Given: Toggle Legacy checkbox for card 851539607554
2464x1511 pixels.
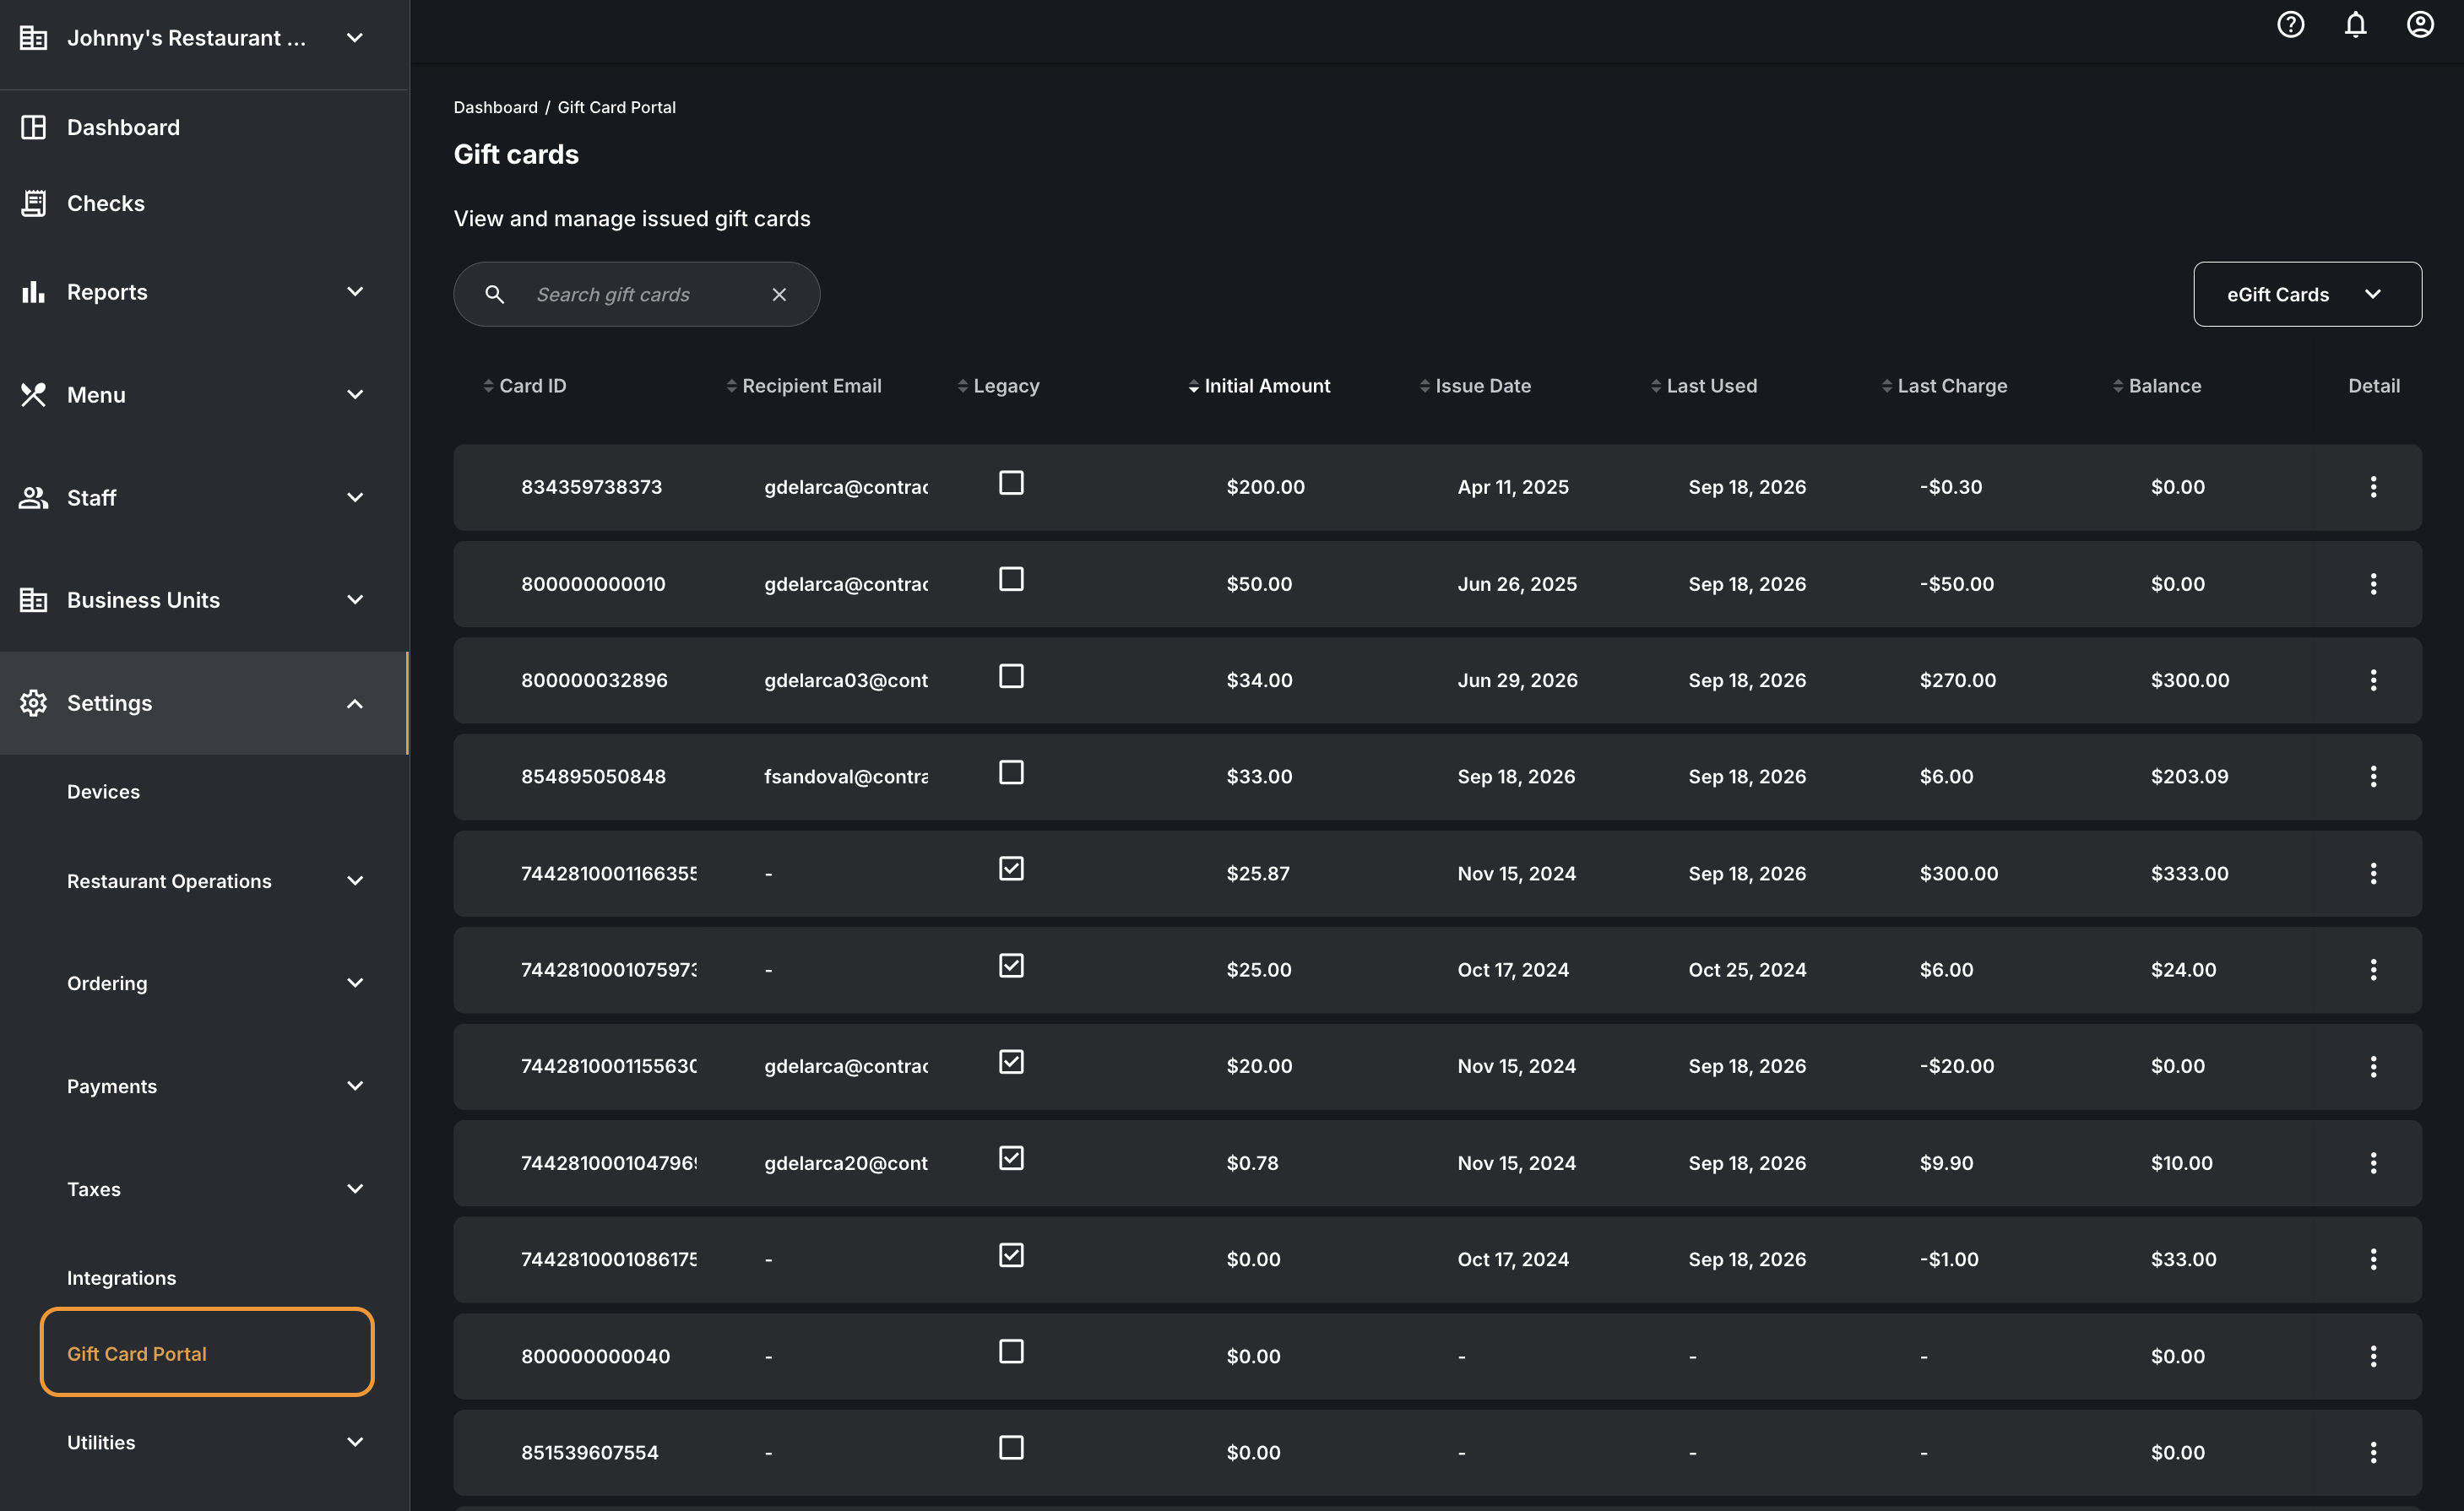Looking at the screenshot, I should 1011,1448.
